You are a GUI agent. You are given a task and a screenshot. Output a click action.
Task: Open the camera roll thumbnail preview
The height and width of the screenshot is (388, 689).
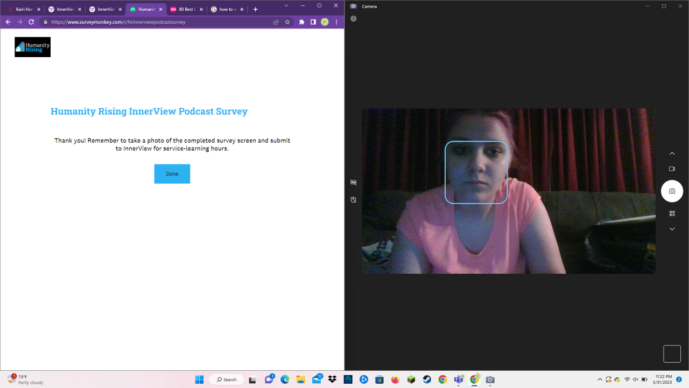[672, 354]
